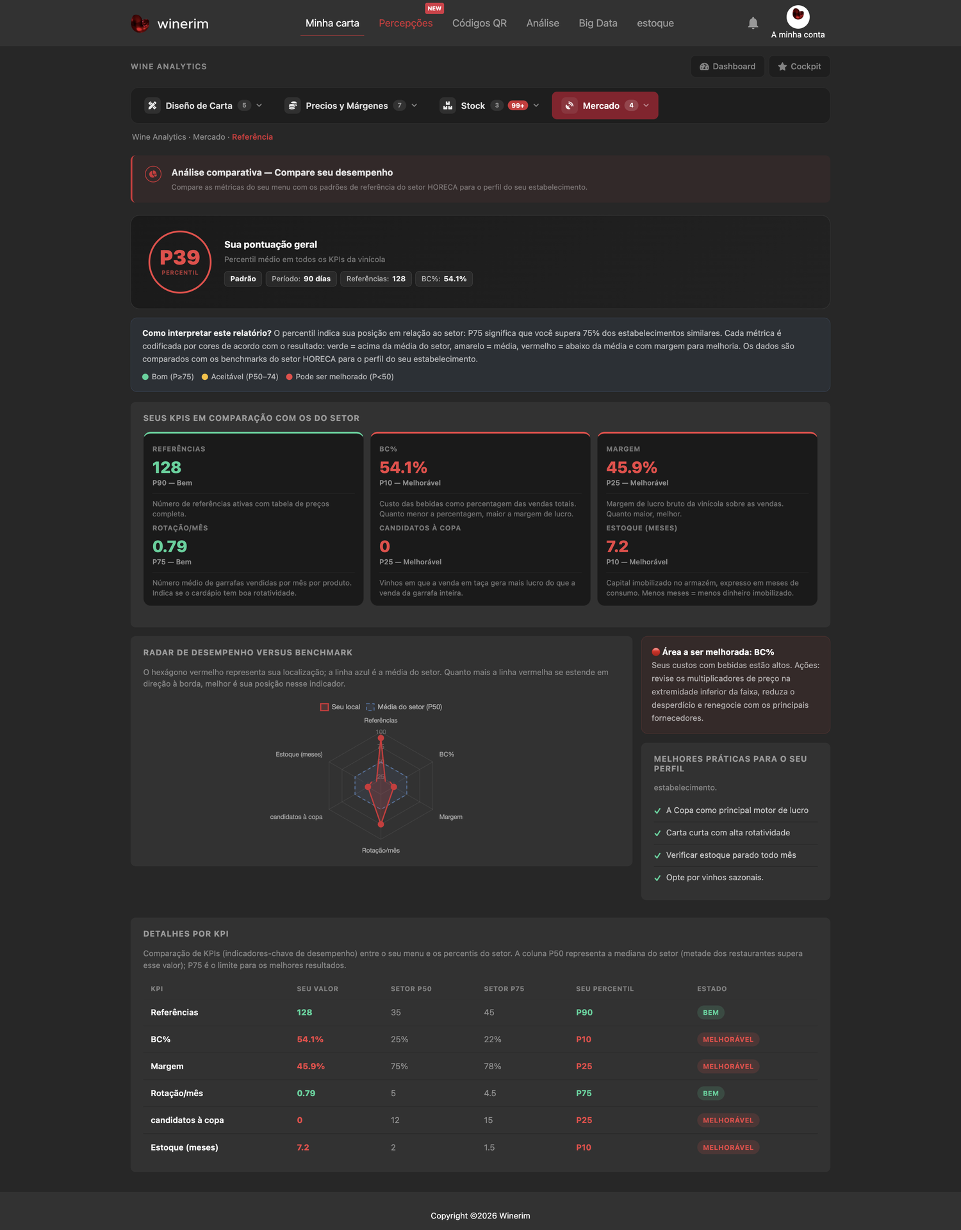Click Wine Analytics breadcrumb link
961x1230 pixels.
(159, 137)
